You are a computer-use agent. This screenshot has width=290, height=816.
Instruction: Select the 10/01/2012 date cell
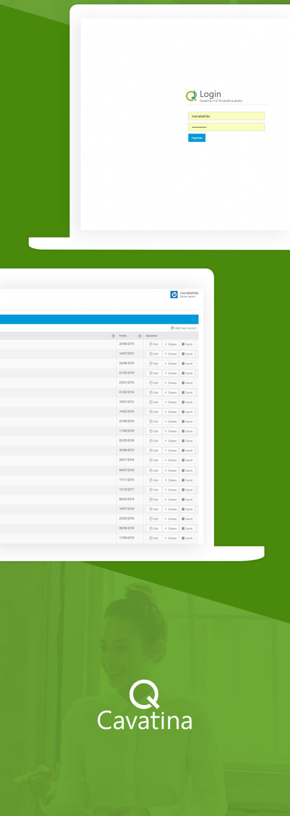pos(127,402)
